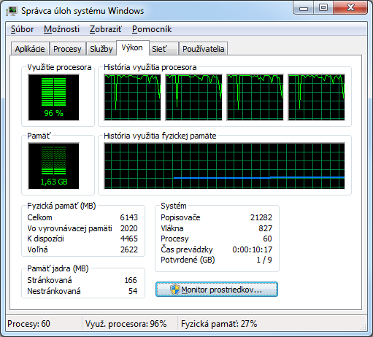The height and width of the screenshot is (337, 373).
Task: Switch to the Sieť tab
Action: pyautogui.click(x=164, y=49)
